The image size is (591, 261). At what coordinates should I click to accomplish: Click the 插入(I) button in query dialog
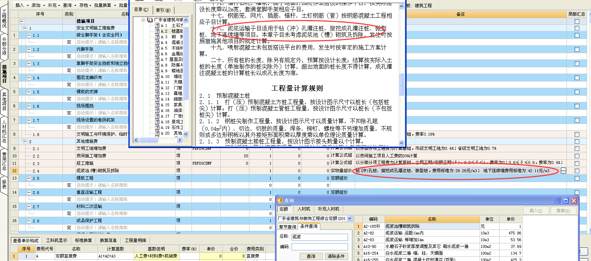point(536,211)
